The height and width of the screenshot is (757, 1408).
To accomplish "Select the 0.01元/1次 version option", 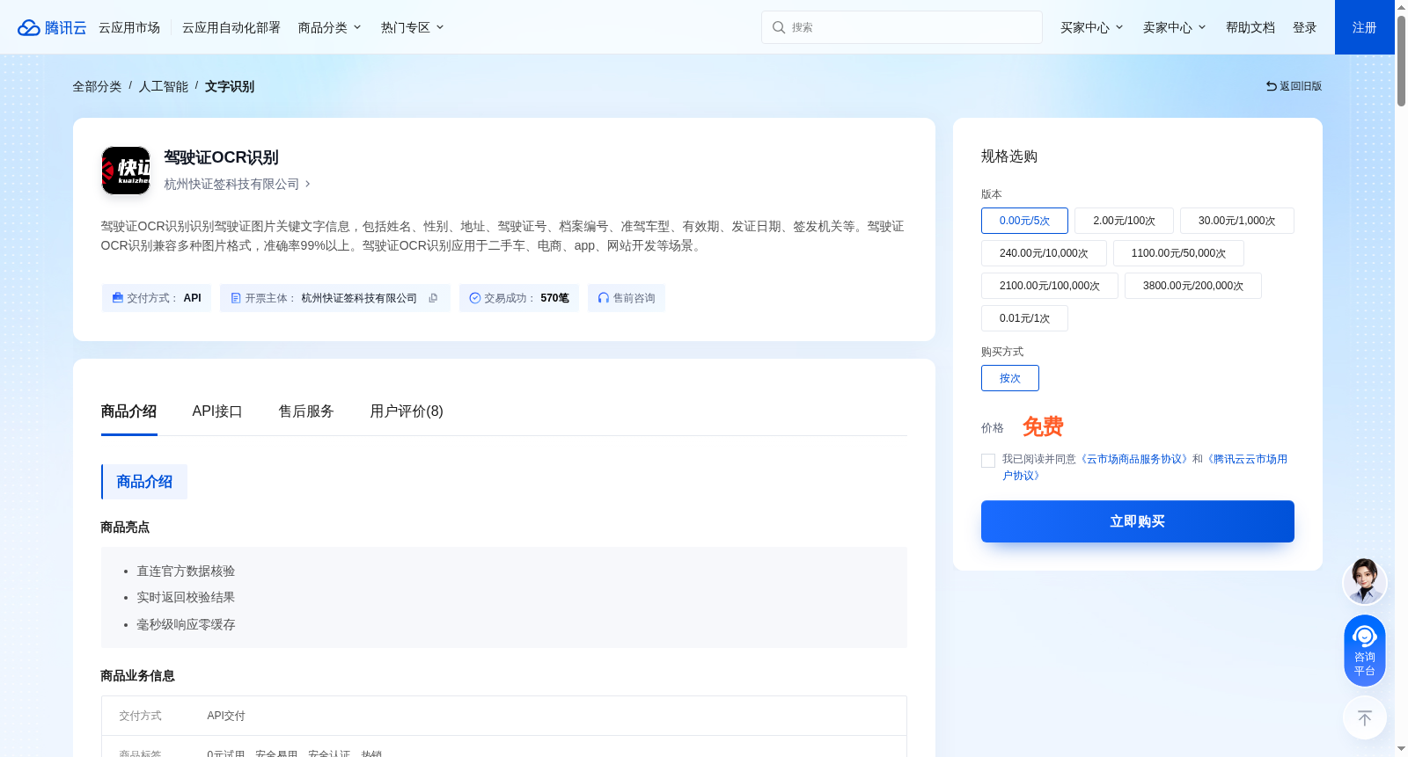I will (1024, 318).
